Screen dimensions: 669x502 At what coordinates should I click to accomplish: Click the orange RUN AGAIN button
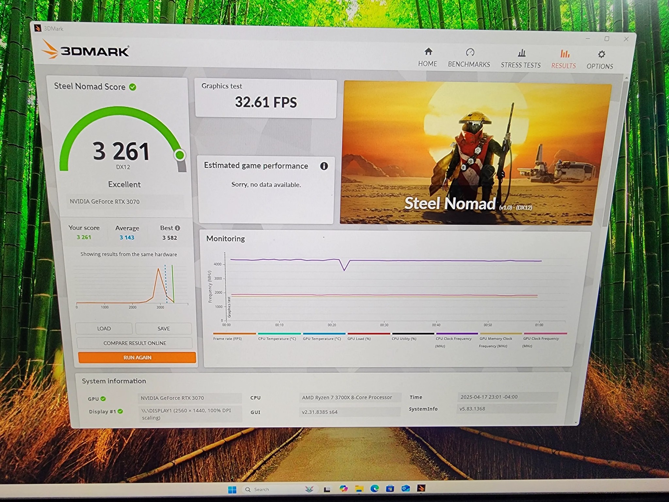(137, 358)
